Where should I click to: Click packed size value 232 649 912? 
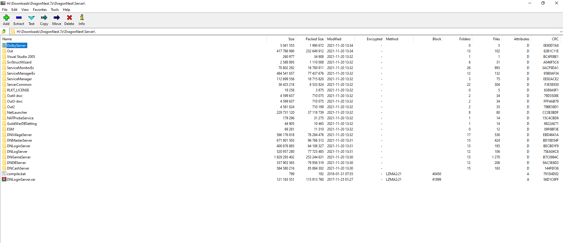click(x=315, y=51)
